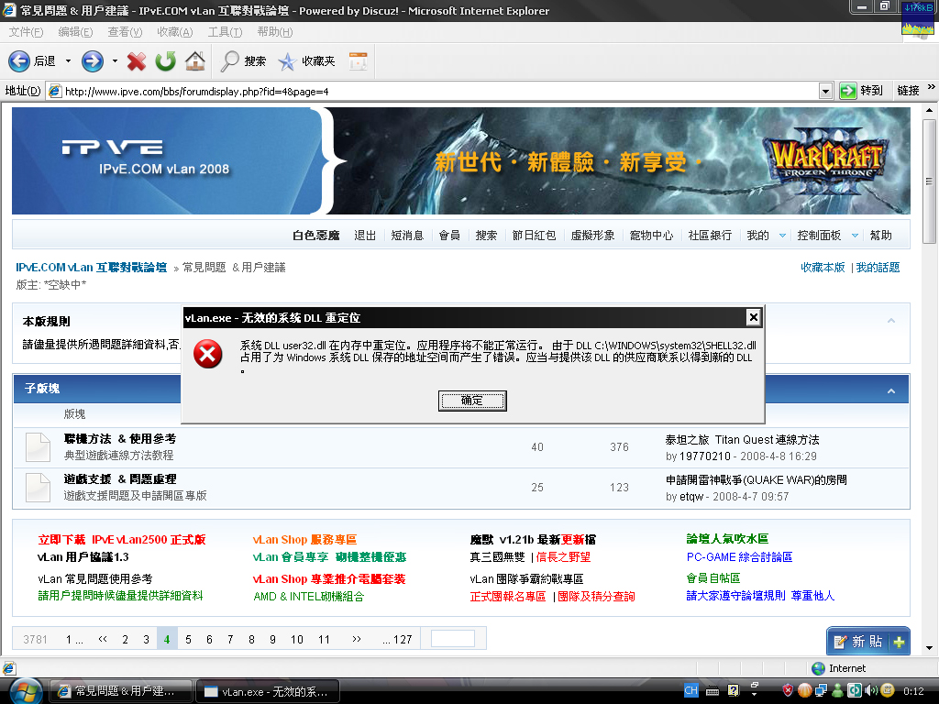Screen dimensions: 939x704
Task: Expand the address bar URL dropdown
Action: click(824, 91)
